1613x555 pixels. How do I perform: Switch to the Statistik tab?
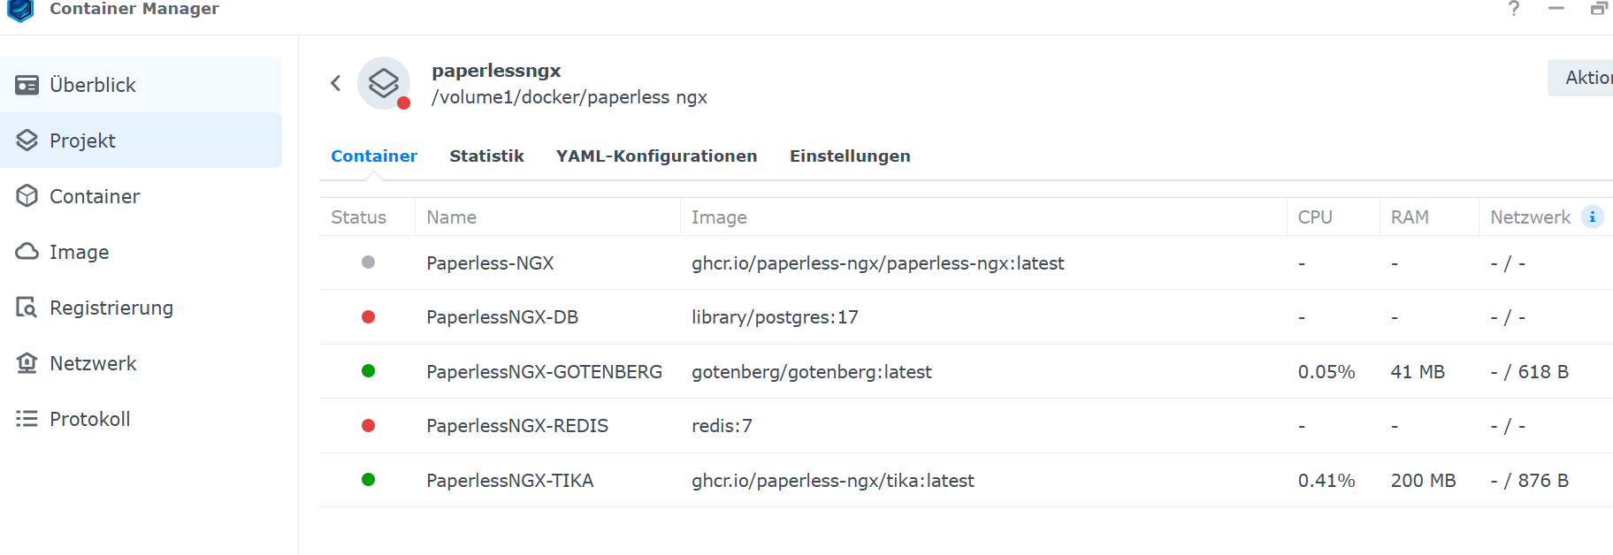tap(486, 156)
